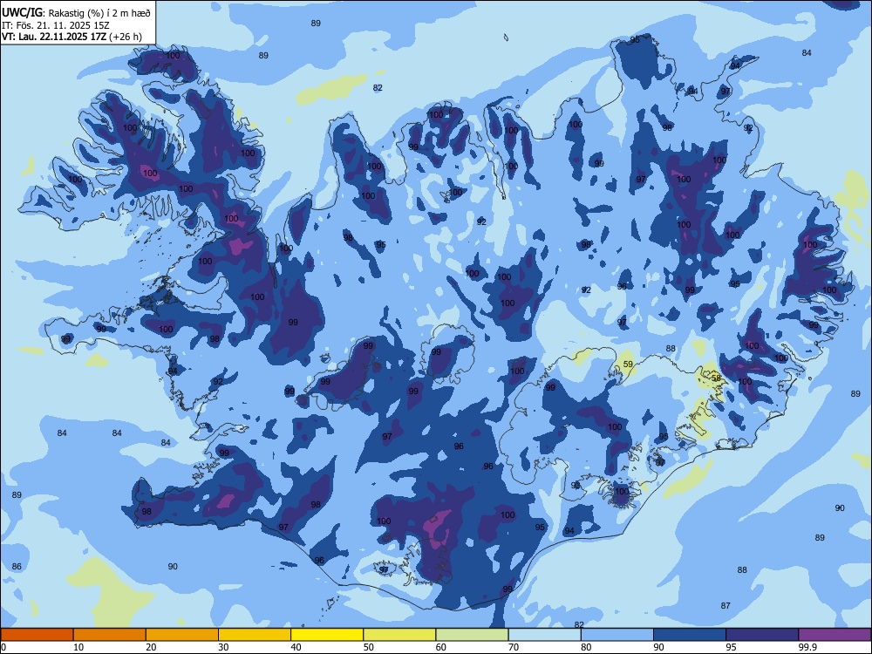Click the light blue 70–80 legend swatch
Screen dimensions: 872x654
pos(544,635)
